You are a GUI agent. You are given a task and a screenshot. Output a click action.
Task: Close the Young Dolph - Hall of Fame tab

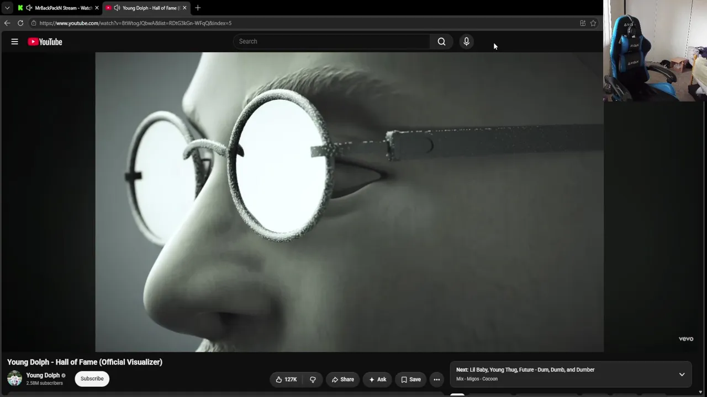184,8
